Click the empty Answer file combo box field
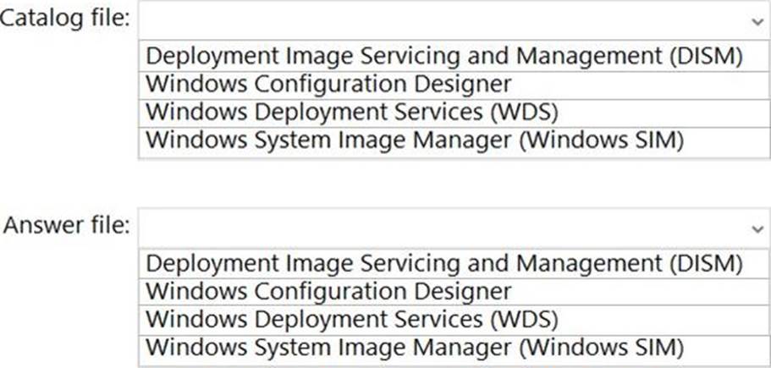Image resolution: width=771 pixels, height=368 pixels. click(x=440, y=228)
